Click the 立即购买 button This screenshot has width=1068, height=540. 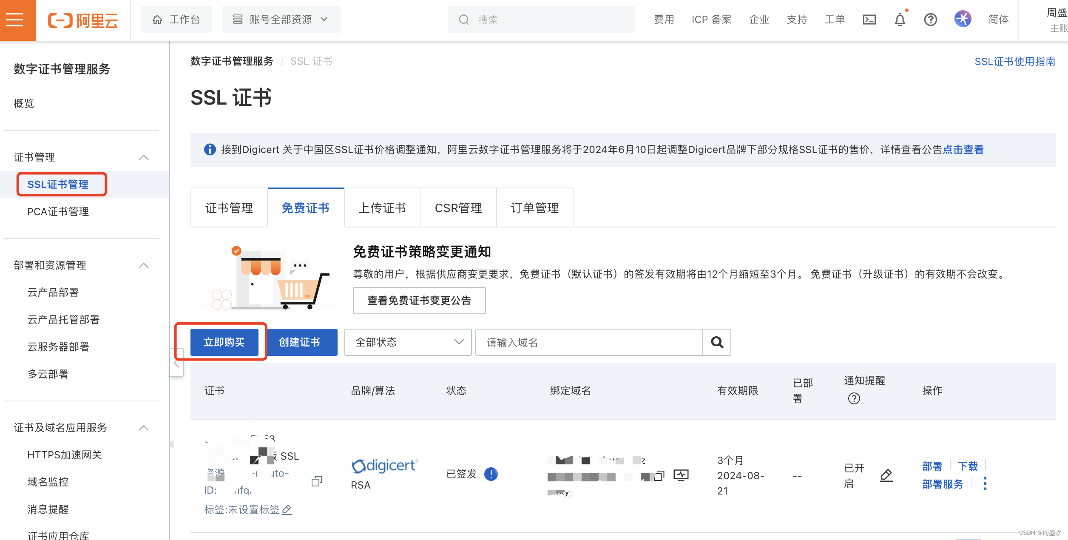point(224,342)
